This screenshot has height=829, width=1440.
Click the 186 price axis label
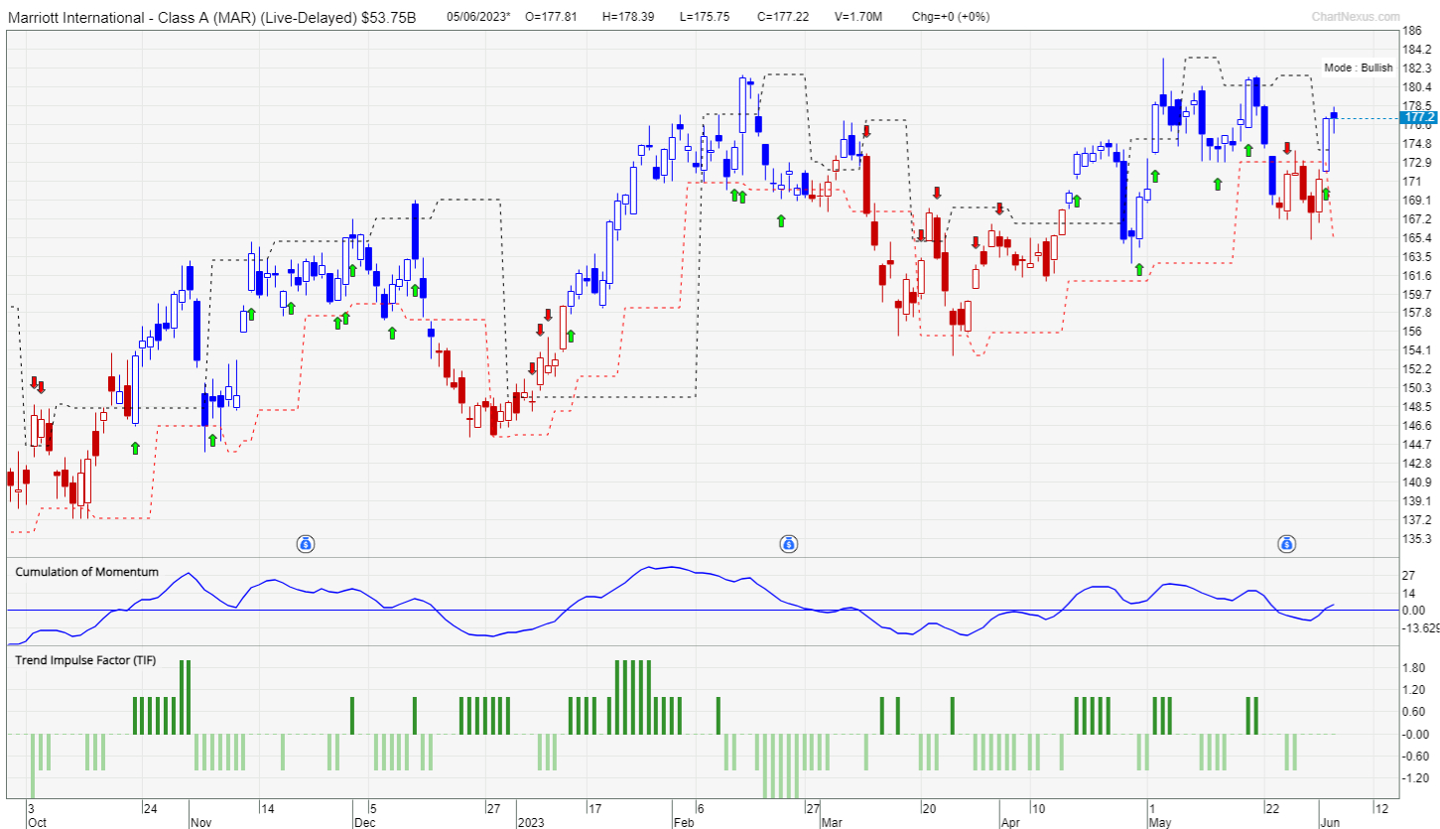point(1412,32)
